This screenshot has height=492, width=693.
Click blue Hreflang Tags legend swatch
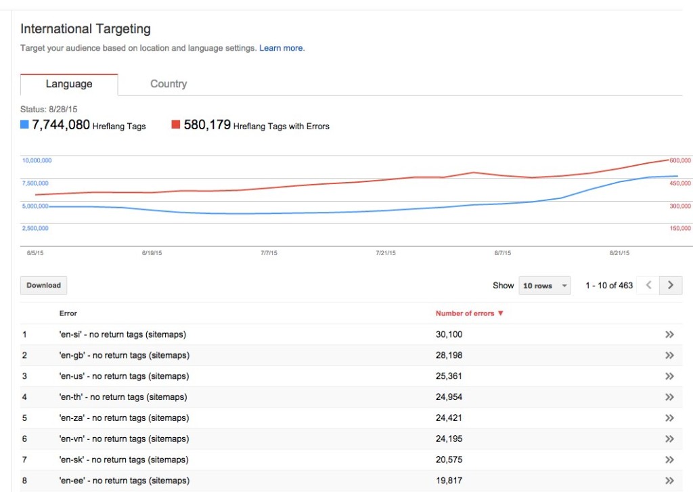(x=25, y=125)
